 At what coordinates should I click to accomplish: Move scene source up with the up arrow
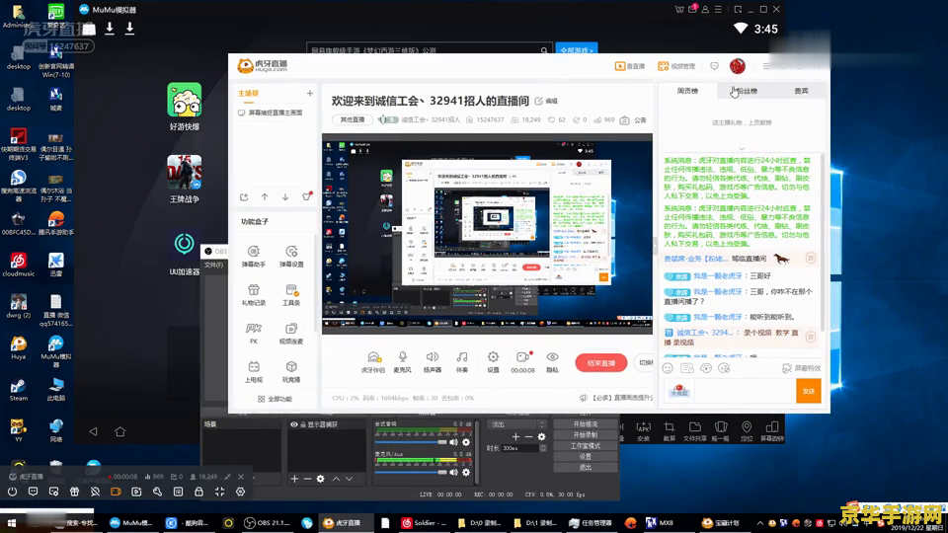(265, 197)
